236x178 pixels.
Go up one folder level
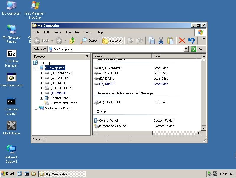pos(72,41)
